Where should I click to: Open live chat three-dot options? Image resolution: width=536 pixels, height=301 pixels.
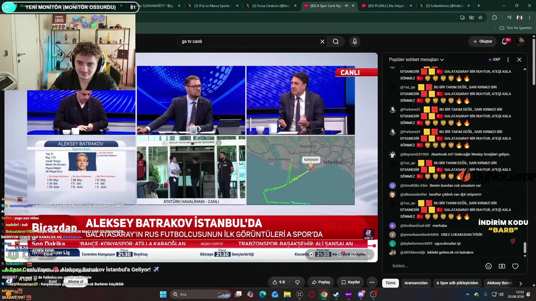[508, 60]
